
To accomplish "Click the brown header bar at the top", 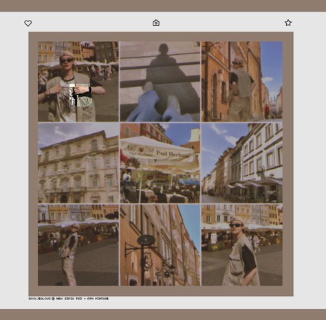I will 163,5.
